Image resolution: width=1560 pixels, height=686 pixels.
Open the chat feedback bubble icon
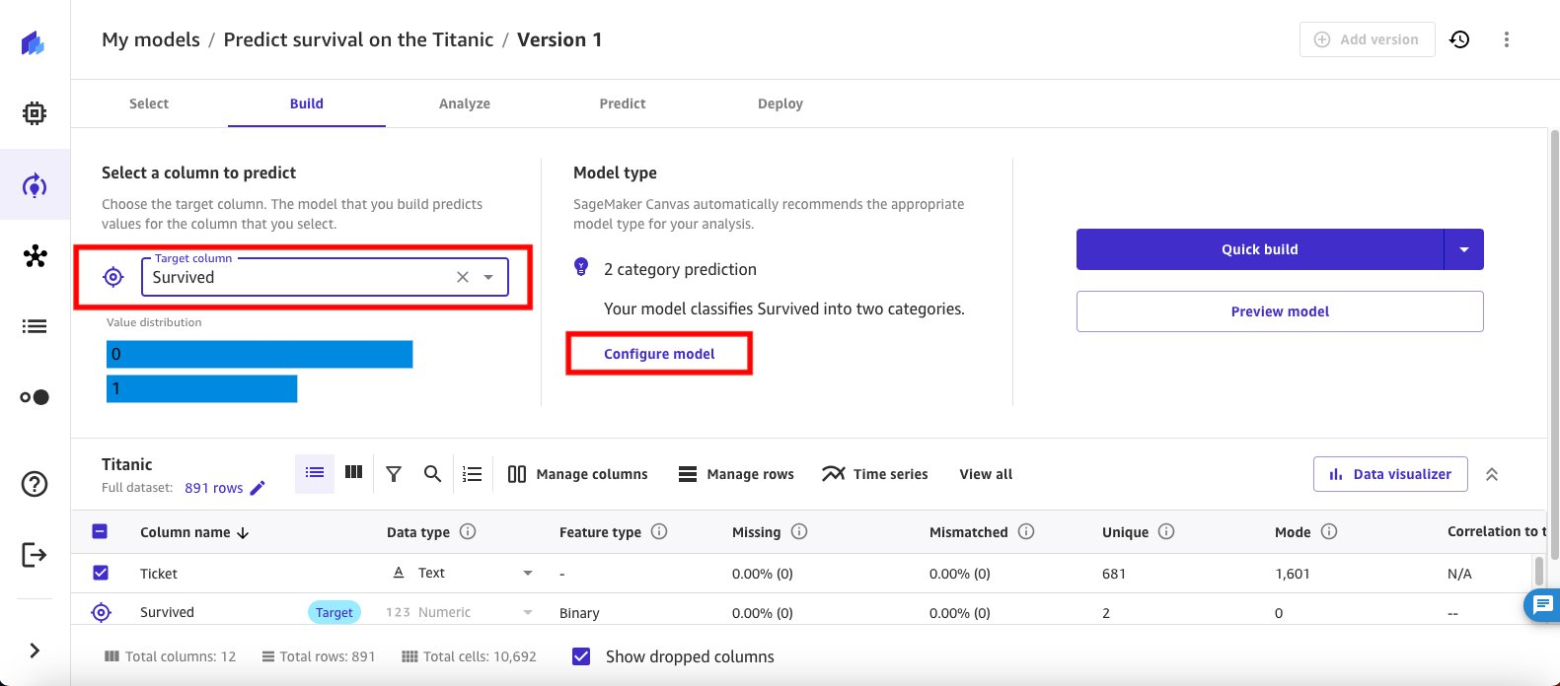(x=1542, y=604)
